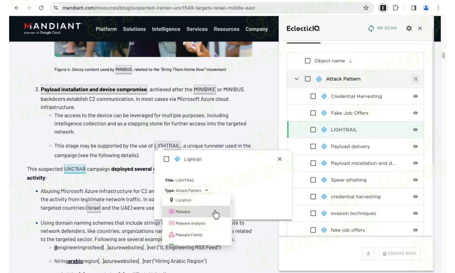Click the CREATE INTEL button
This screenshot has height=273, width=455.
(399, 254)
